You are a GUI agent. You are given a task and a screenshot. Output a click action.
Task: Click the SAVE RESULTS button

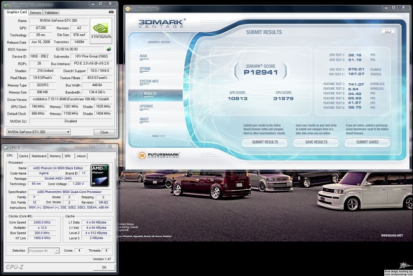tap(316, 142)
